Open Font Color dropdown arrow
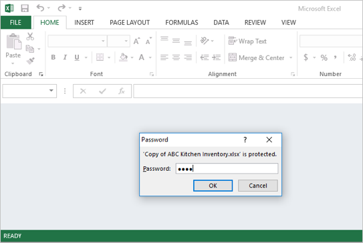The image size is (363, 243). coord(150,57)
